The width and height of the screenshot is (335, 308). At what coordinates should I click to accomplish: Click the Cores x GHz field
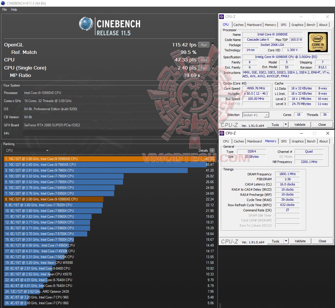(x=119, y=101)
